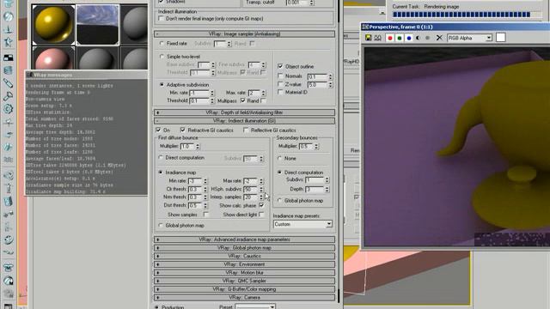Select first bounce Global photon map

click(x=161, y=225)
